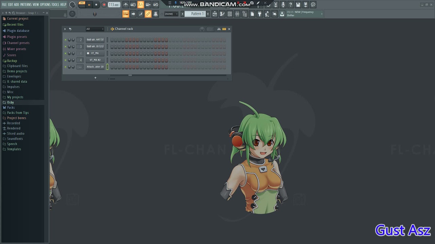Show the channel rack via toolbar icon
This screenshot has height=244, width=435.
(230, 14)
